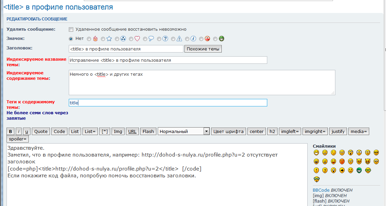Select the 'Нет' no-icon radio option
Viewport: 386px width, 206px height.
[71, 39]
